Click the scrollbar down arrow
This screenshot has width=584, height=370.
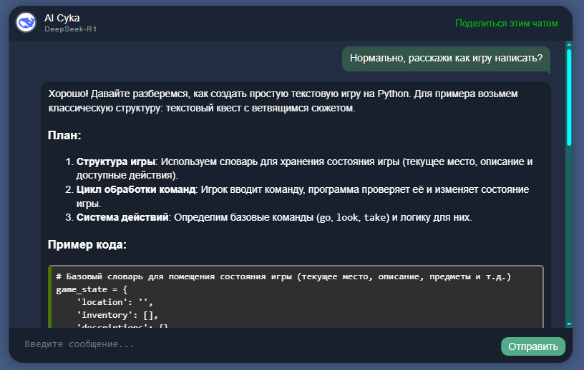[x=569, y=324]
